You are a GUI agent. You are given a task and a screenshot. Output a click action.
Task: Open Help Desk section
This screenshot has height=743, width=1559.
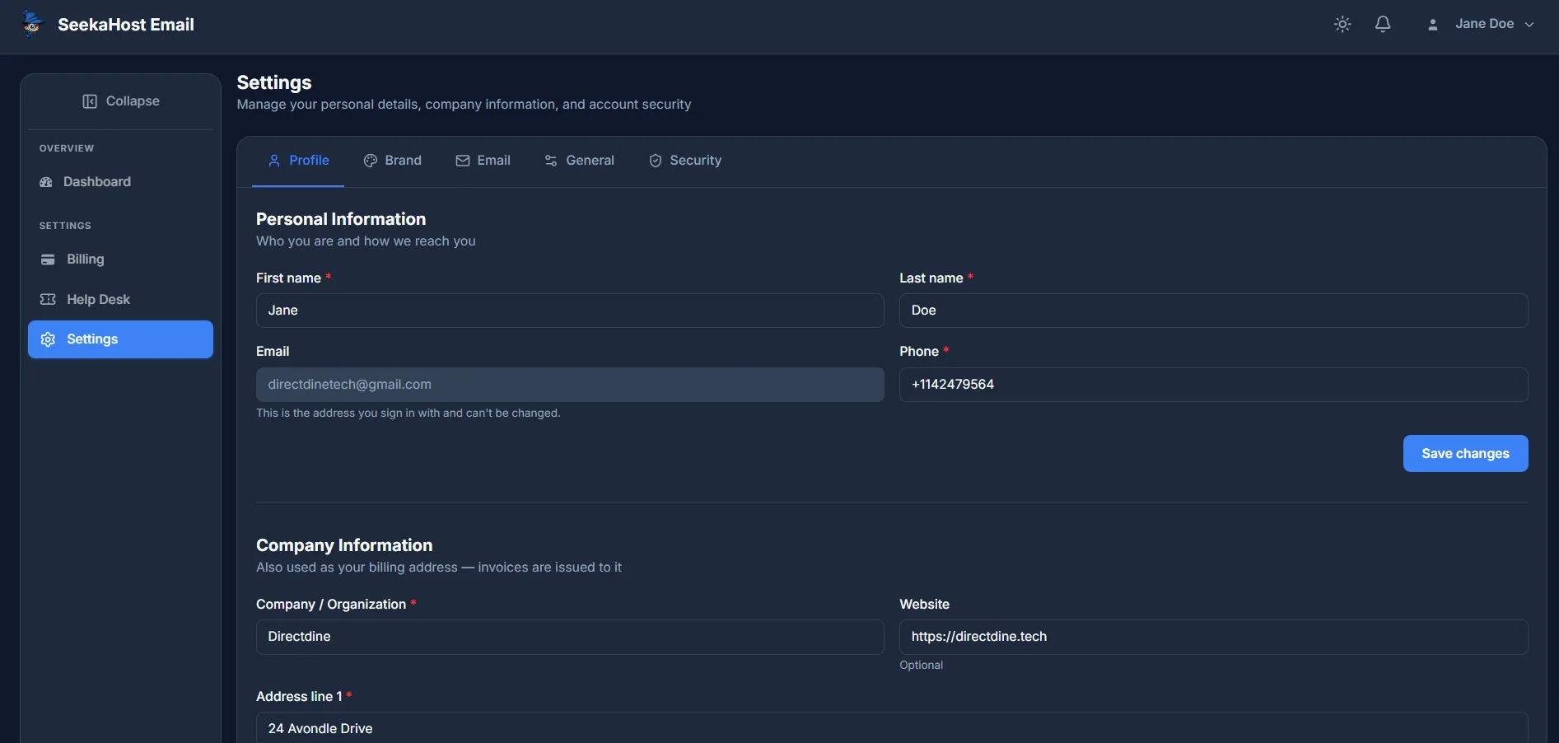(120, 300)
